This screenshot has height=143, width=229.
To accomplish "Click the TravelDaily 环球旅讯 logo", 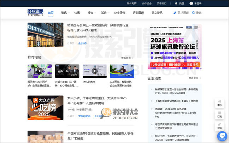I will point(35,13).
